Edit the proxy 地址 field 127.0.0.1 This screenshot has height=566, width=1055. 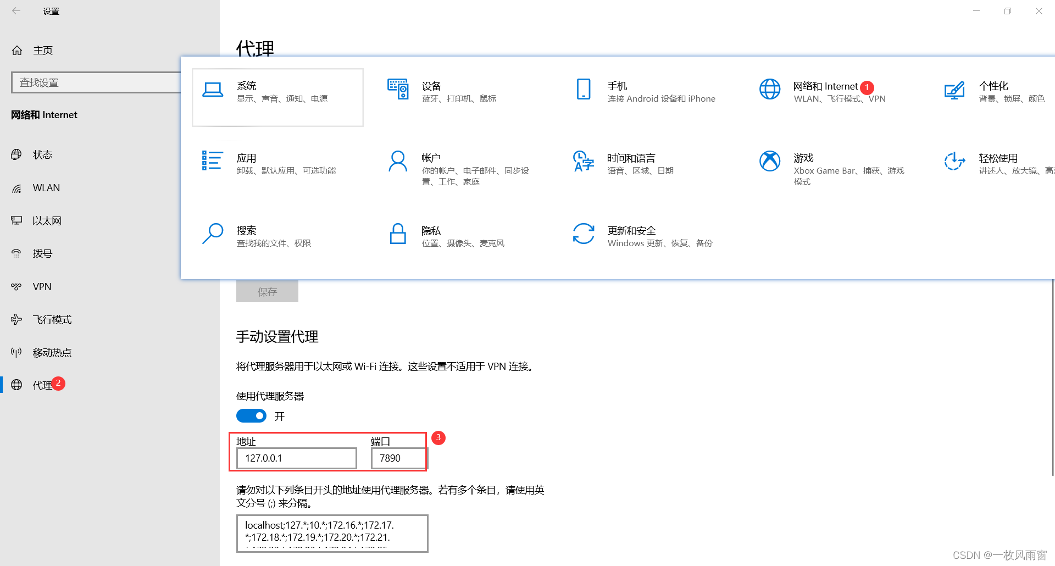(x=297, y=458)
